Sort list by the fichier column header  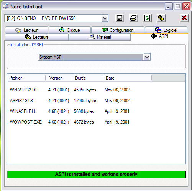pos(26,78)
